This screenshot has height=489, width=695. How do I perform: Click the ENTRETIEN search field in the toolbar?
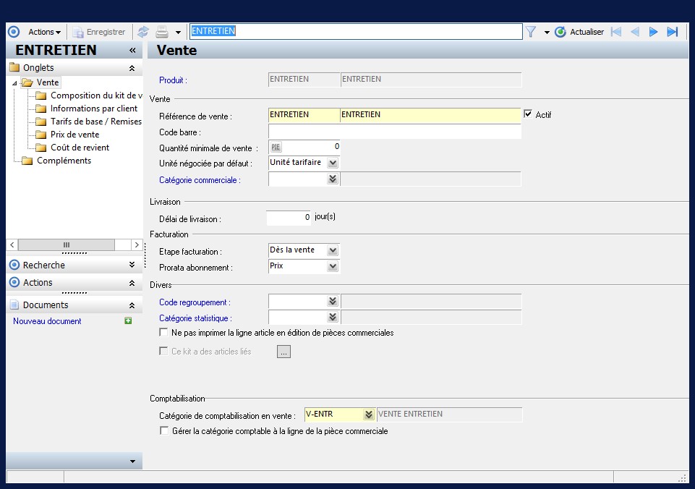click(356, 31)
